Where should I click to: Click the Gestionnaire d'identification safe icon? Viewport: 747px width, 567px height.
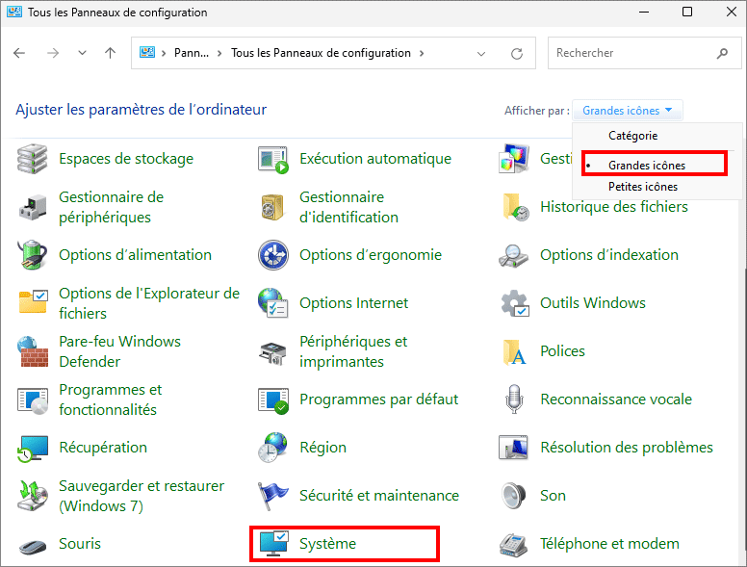(x=272, y=207)
